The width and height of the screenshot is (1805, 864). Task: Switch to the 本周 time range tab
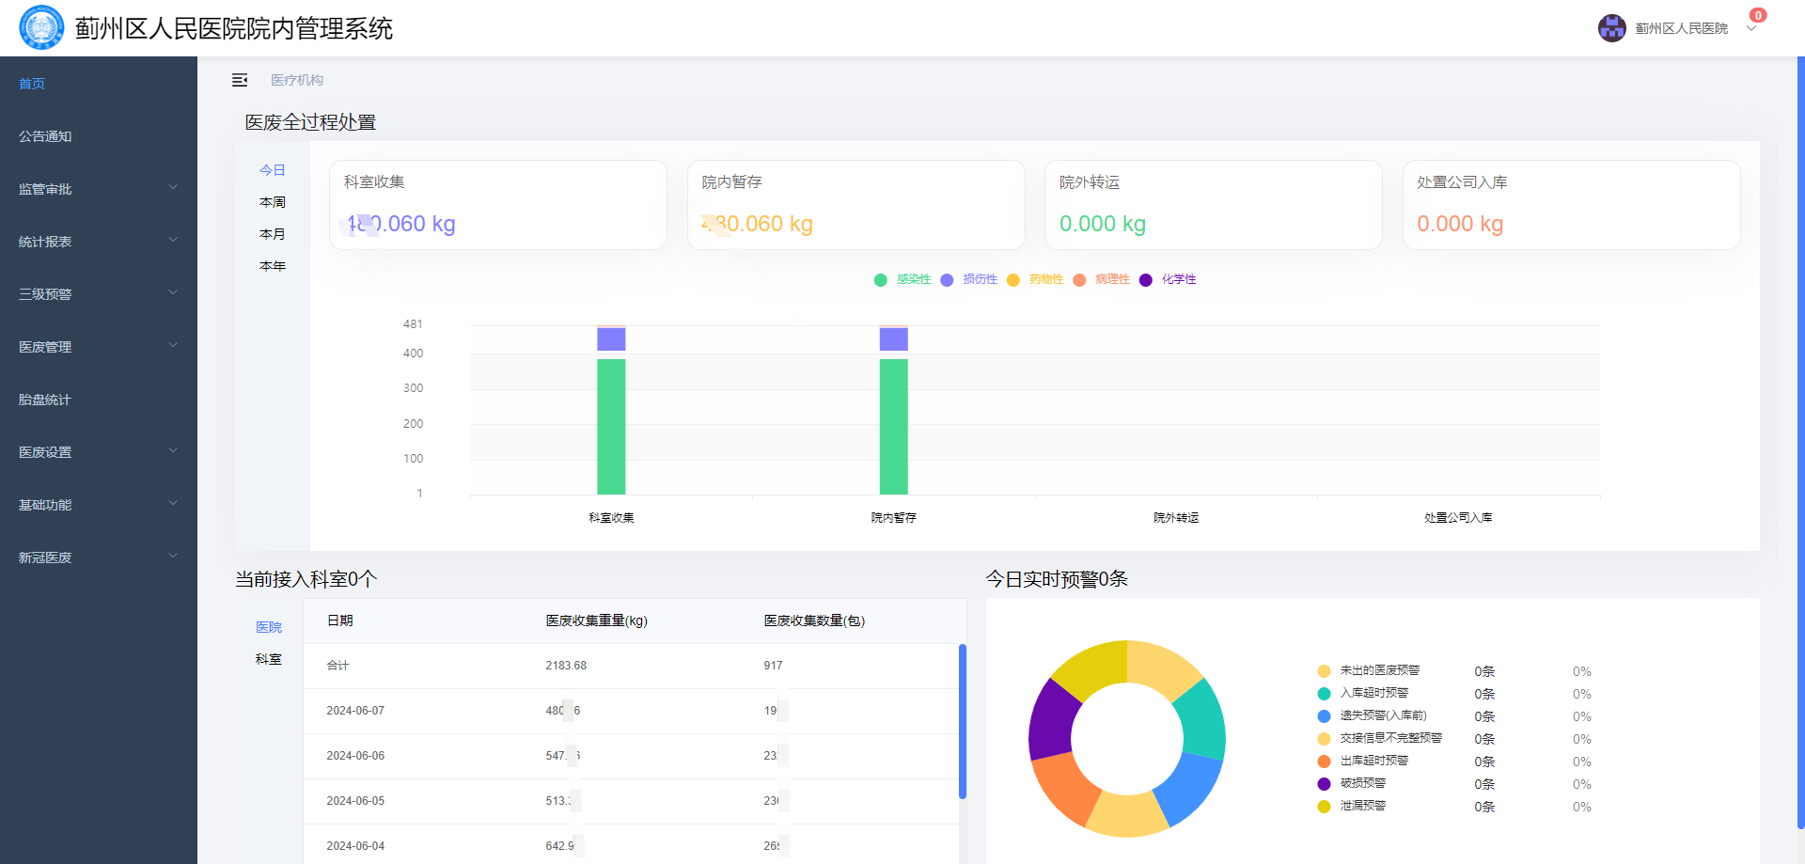tap(273, 202)
